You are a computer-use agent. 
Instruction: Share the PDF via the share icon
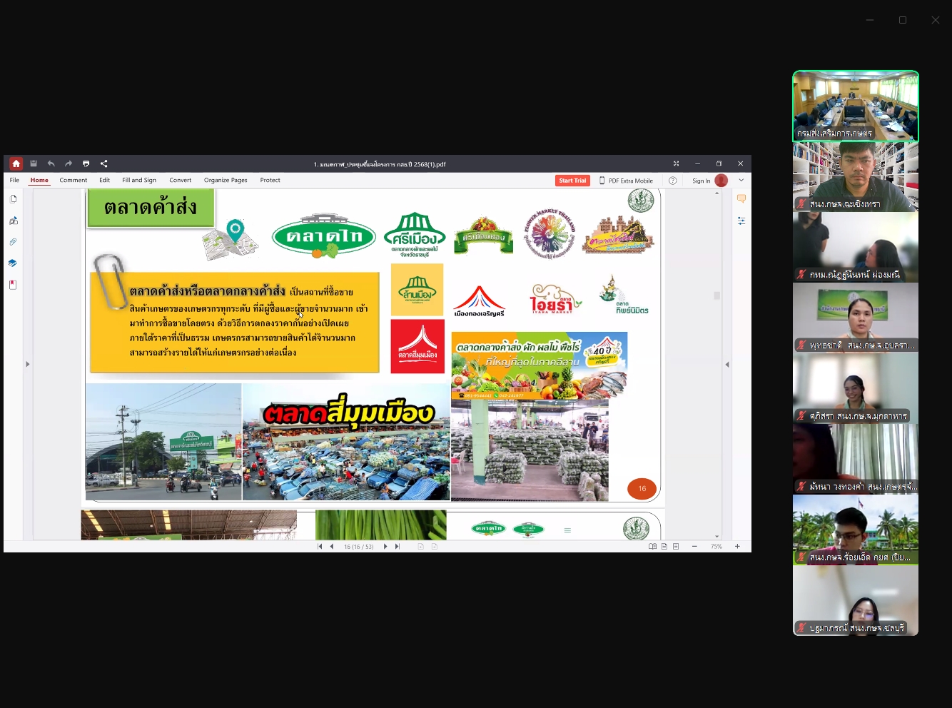[x=103, y=163]
